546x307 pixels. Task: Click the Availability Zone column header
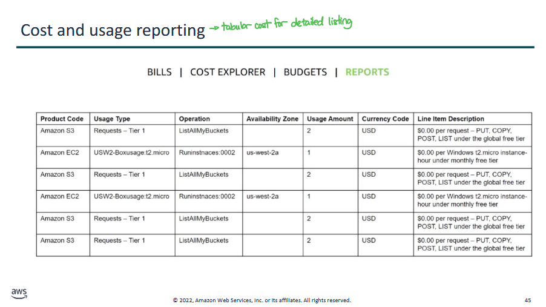(272, 119)
